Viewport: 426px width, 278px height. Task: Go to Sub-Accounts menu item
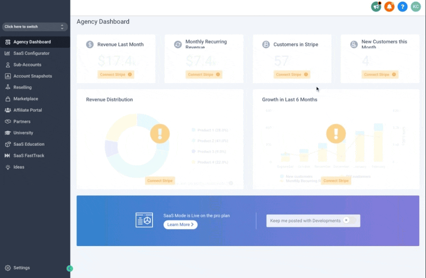pyautogui.click(x=27, y=65)
